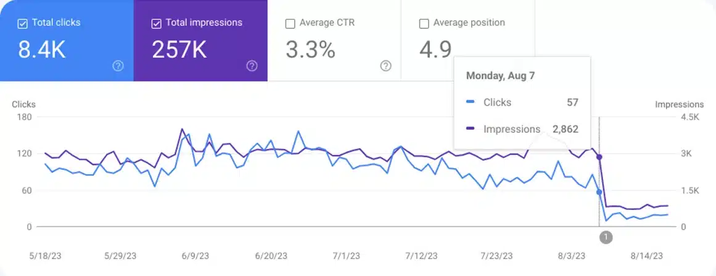Open the annotation marker numbered 1 below chart

(x=606, y=237)
